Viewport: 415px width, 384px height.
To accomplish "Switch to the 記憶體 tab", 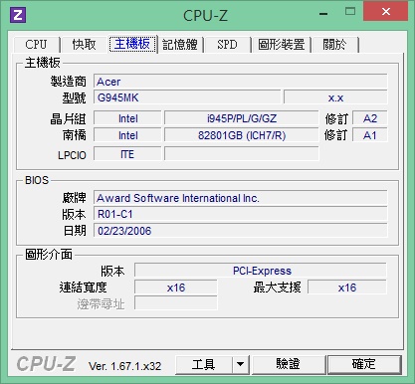I will tap(180, 45).
